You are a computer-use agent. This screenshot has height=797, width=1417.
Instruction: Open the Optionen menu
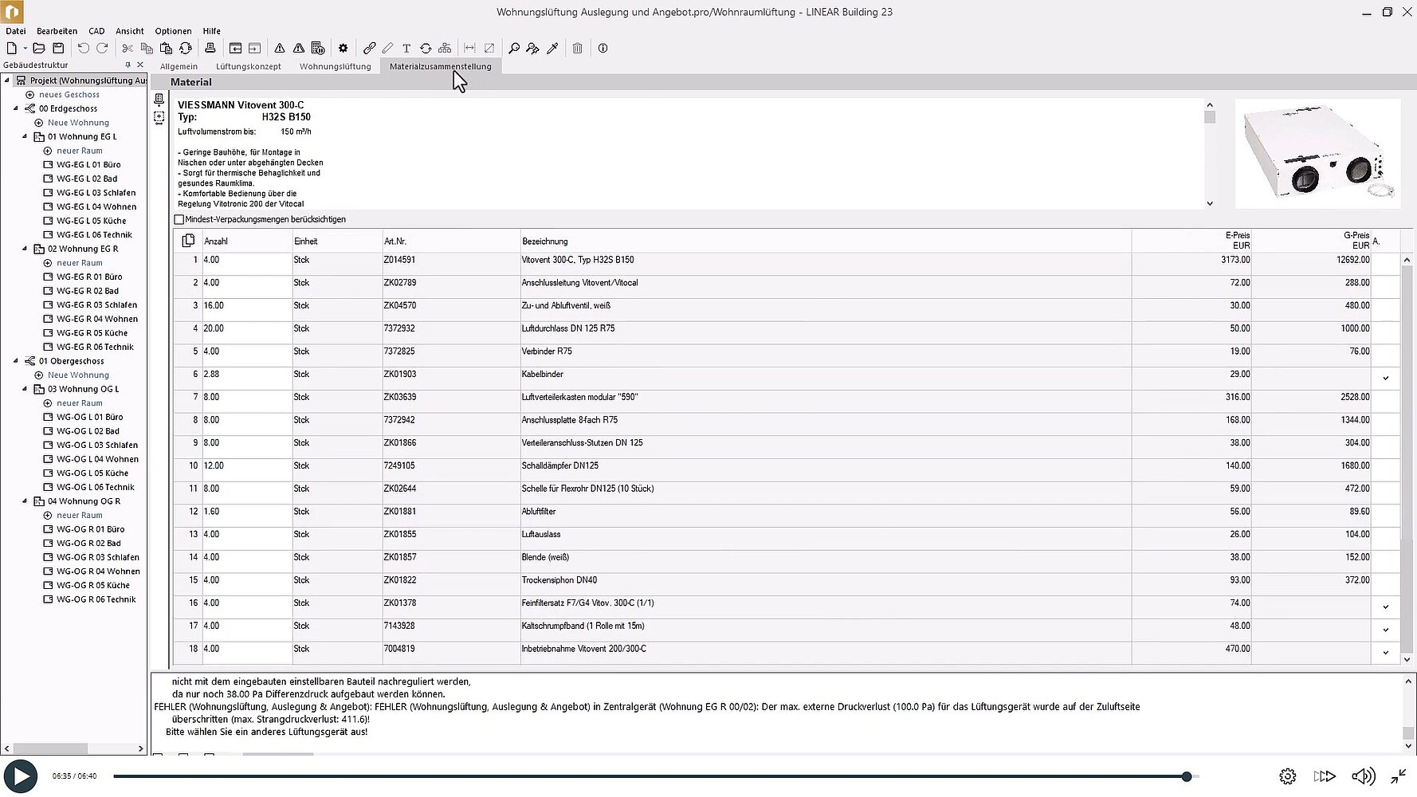pos(173,31)
